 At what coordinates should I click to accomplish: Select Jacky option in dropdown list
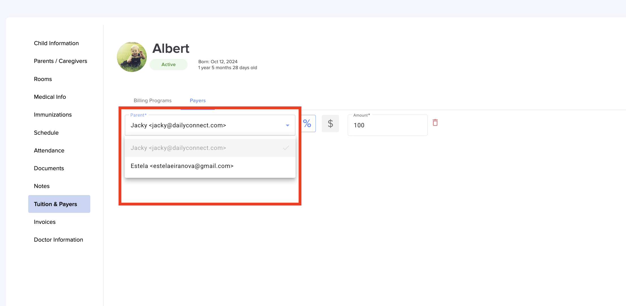[178, 148]
